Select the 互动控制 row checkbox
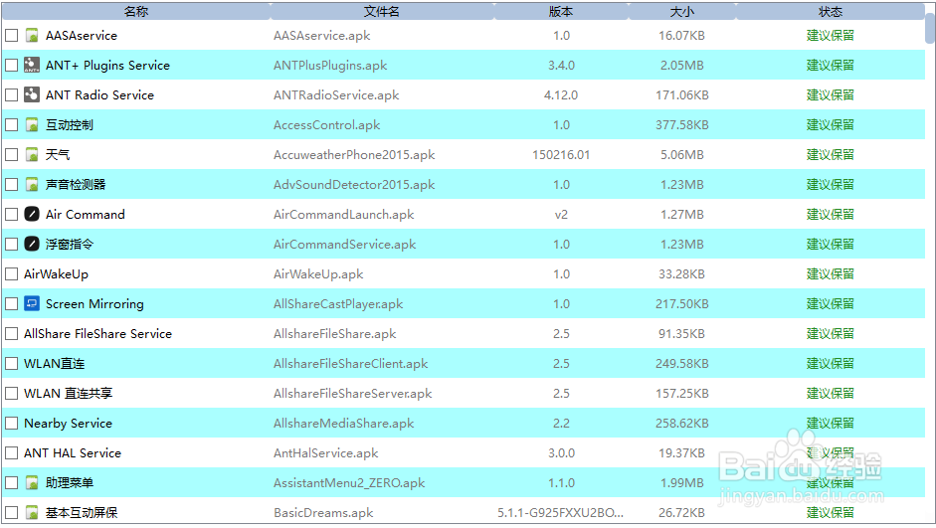Image resolution: width=936 pixels, height=528 pixels. click(x=11, y=124)
